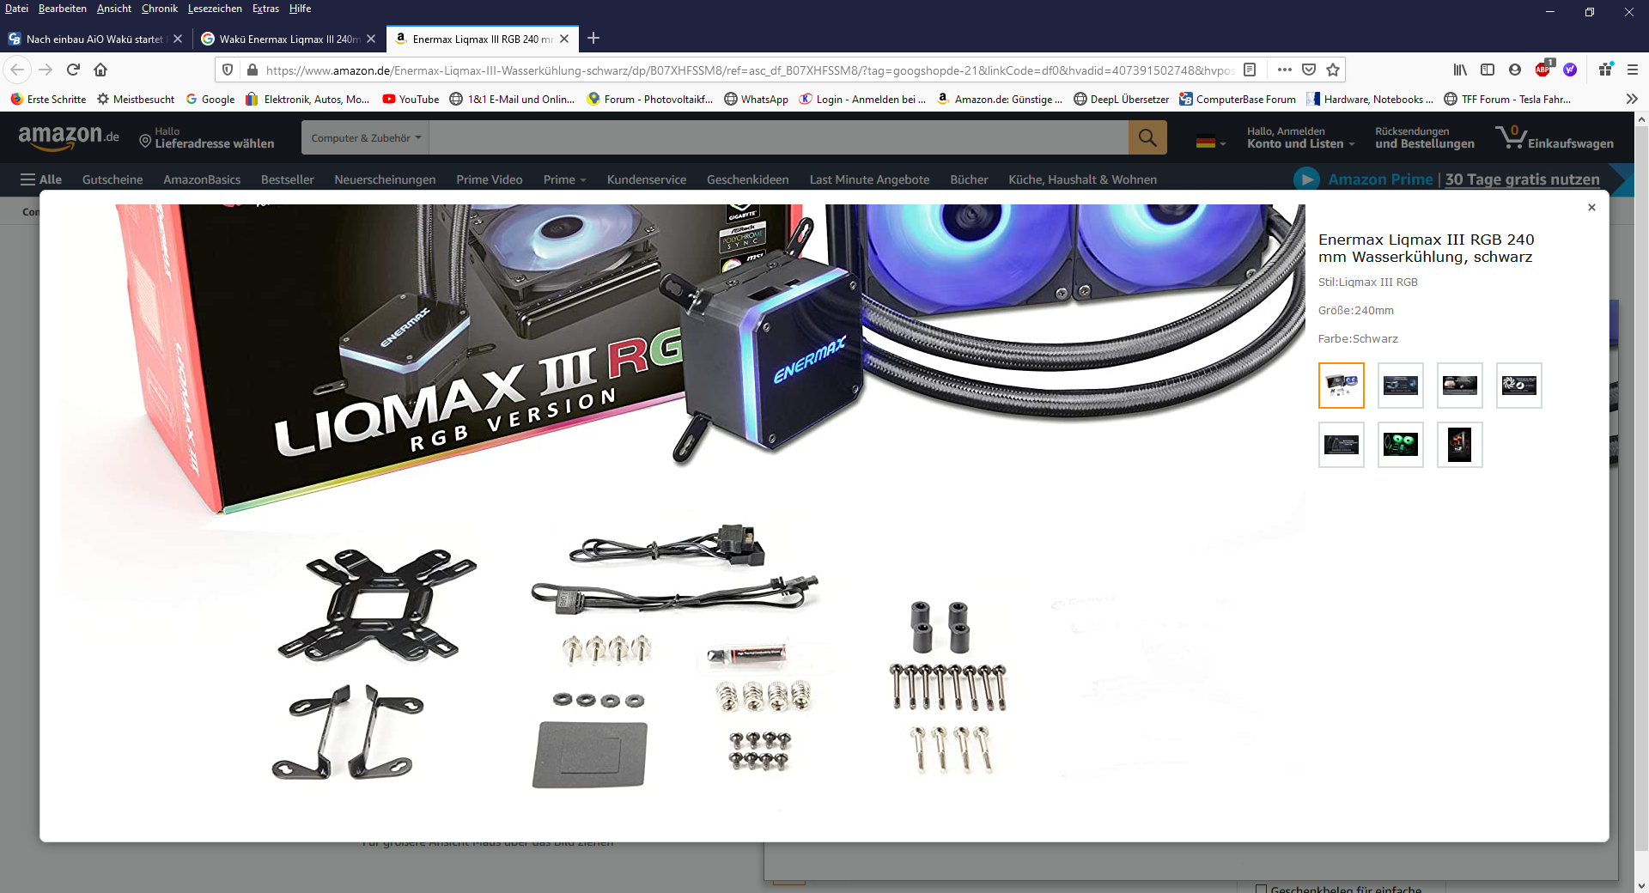Reload the current page
The width and height of the screenshot is (1649, 893).
[73, 70]
